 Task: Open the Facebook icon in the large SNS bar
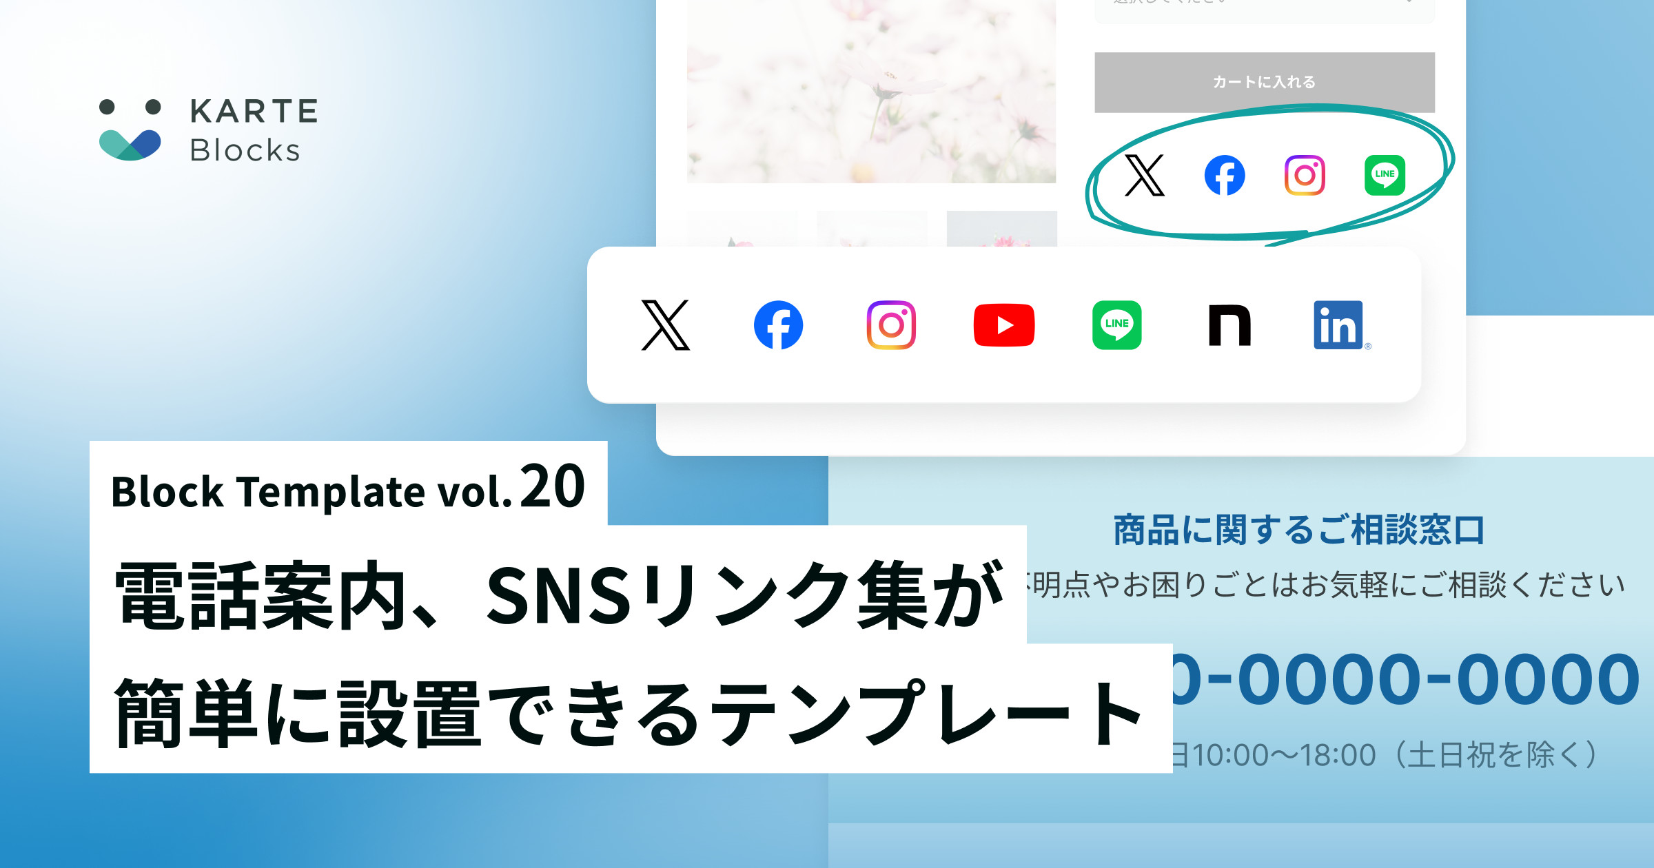778,325
